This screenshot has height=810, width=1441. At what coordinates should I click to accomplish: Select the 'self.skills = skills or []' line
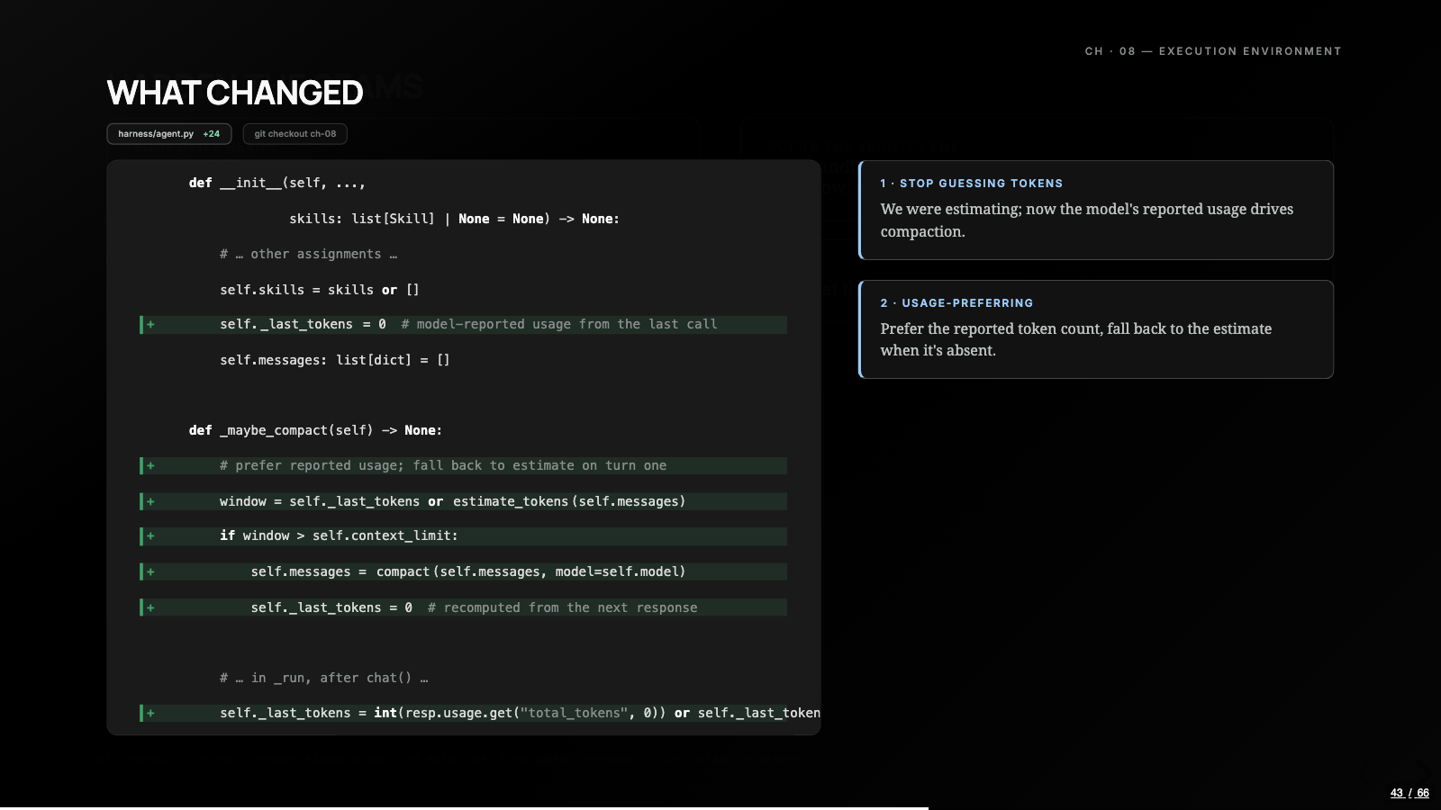[x=320, y=290]
